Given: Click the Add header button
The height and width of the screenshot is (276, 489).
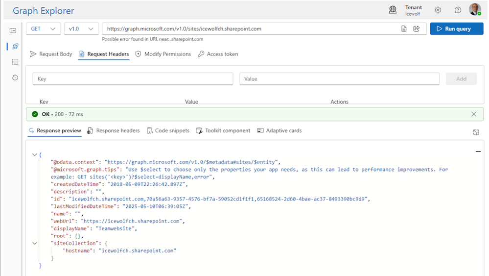Looking at the screenshot, I should point(461,78).
